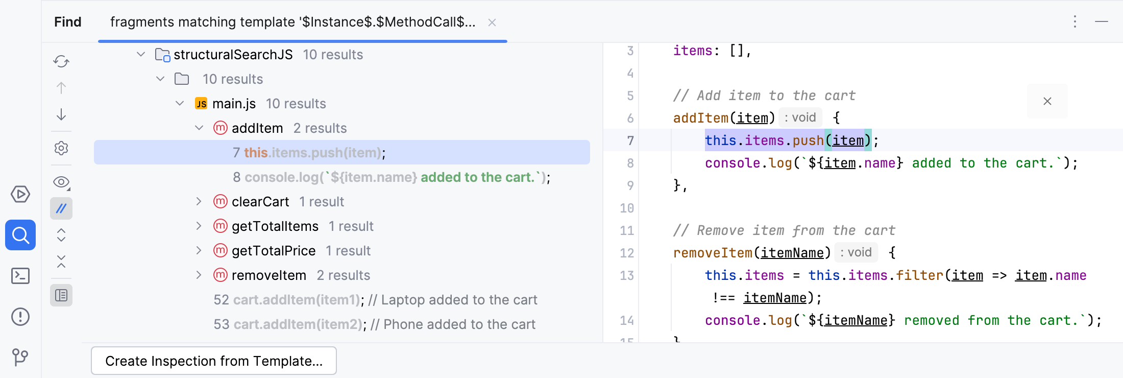Select the console.log result on line 8

tap(392, 177)
